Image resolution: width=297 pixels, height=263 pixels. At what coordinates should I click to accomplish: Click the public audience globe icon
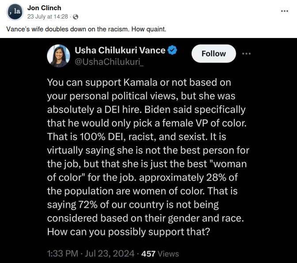click(76, 17)
